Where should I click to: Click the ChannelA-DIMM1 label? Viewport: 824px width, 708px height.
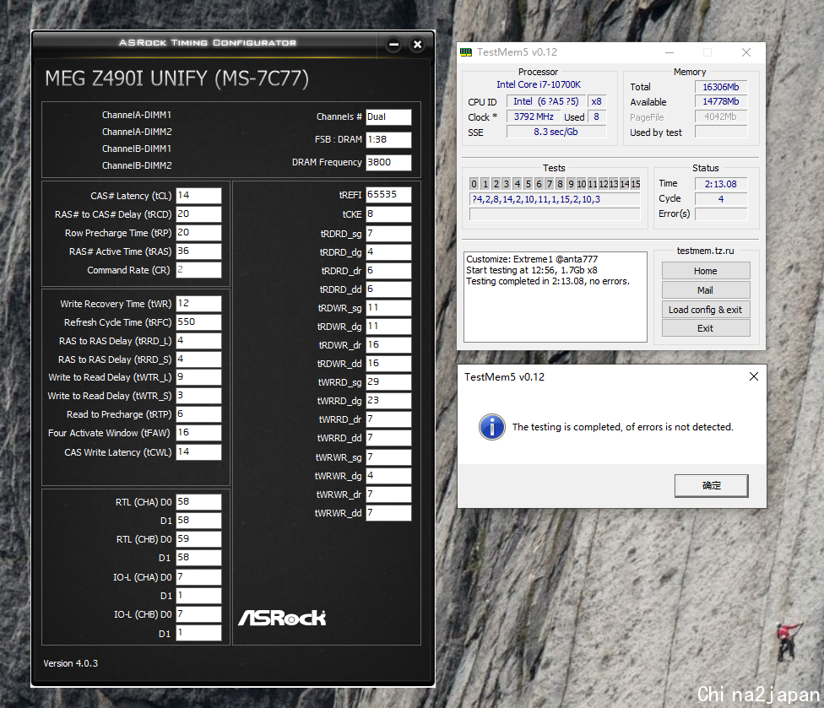[137, 115]
